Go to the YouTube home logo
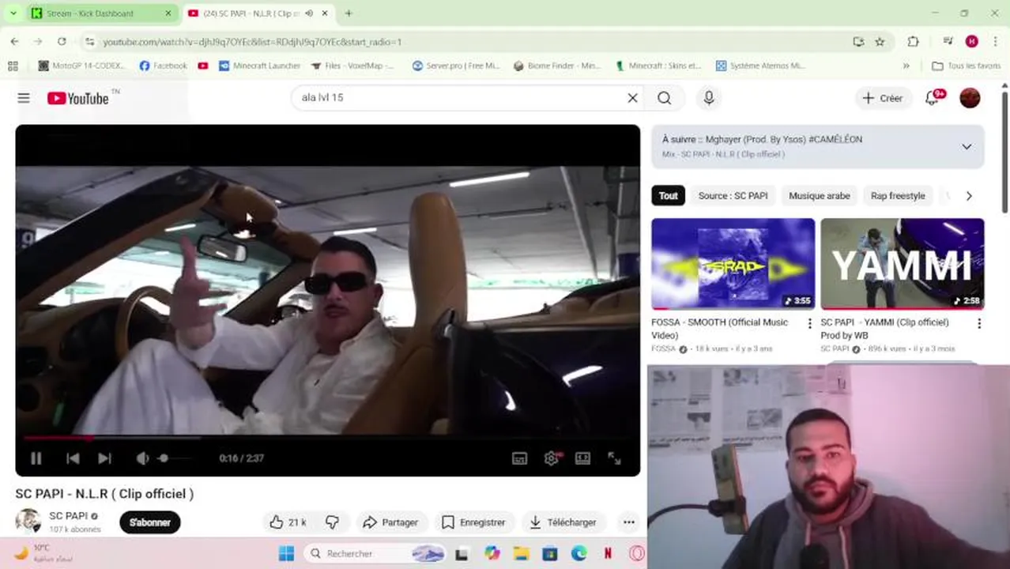The image size is (1010, 569). [77, 98]
